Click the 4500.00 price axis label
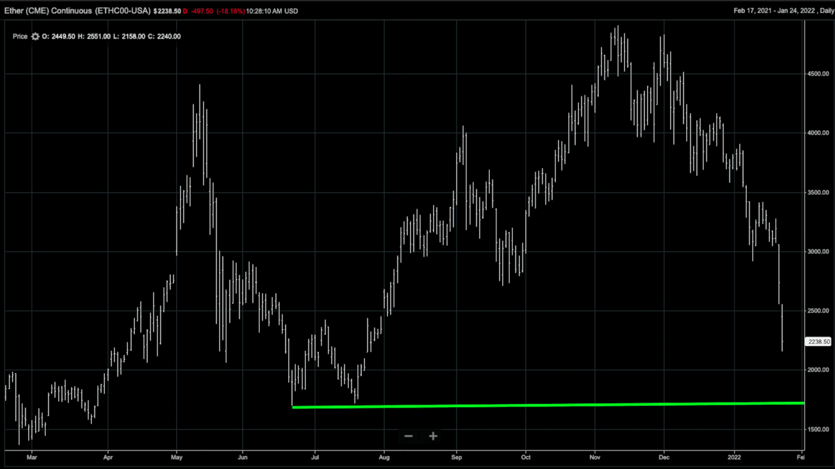The width and height of the screenshot is (835, 469). click(x=817, y=74)
